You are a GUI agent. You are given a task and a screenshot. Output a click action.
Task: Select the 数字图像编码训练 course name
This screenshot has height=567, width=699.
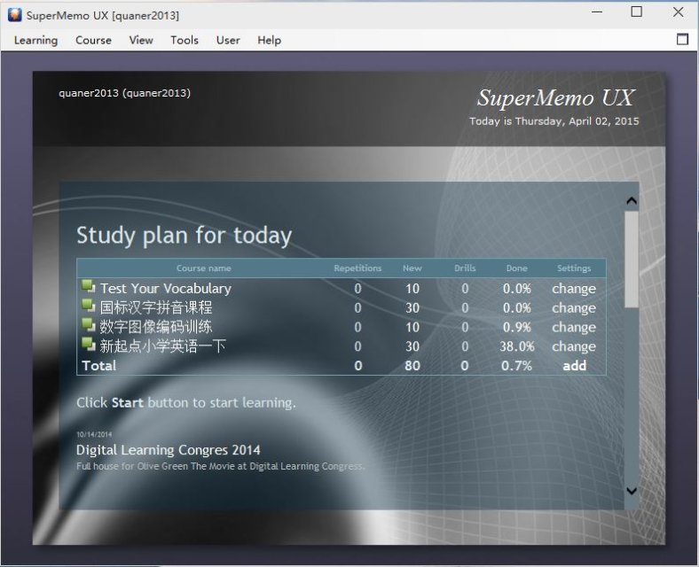pyautogui.click(x=156, y=327)
